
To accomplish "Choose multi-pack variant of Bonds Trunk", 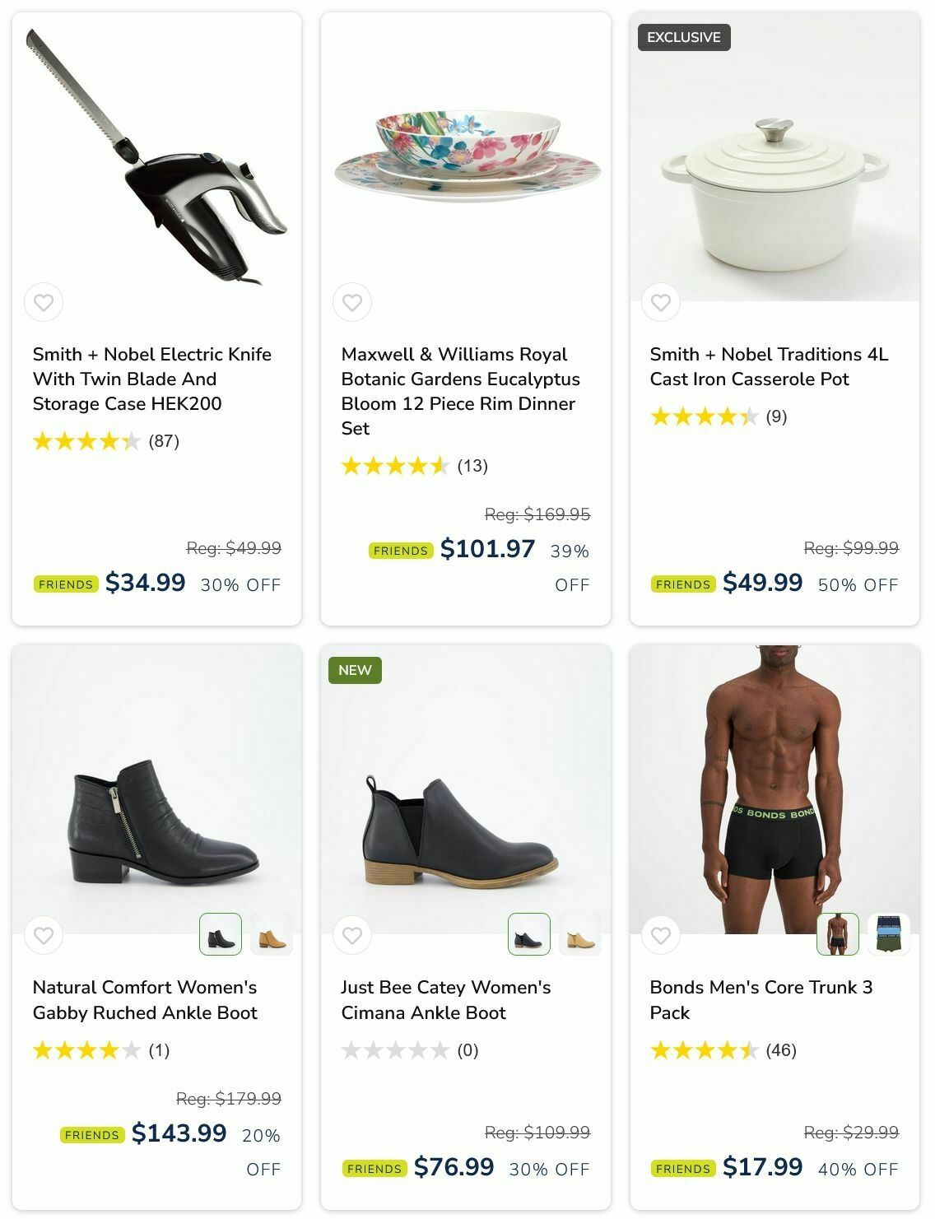I will click(888, 934).
